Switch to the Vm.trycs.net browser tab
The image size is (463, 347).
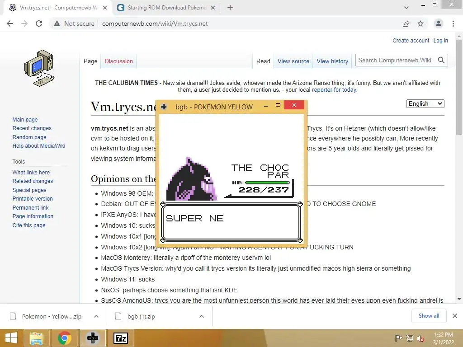(57, 8)
